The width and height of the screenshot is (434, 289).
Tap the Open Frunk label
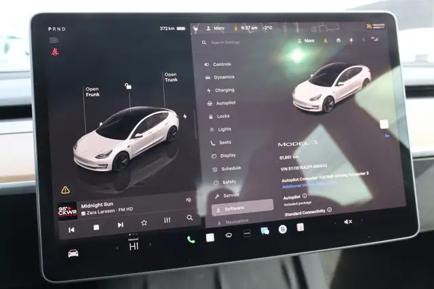click(92, 92)
